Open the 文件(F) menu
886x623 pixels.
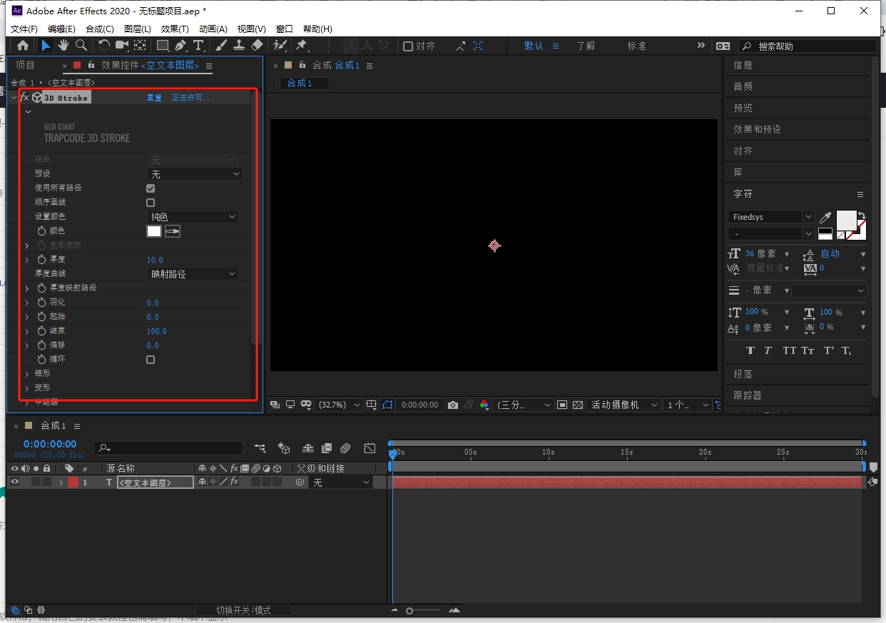pyautogui.click(x=24, y=29)
